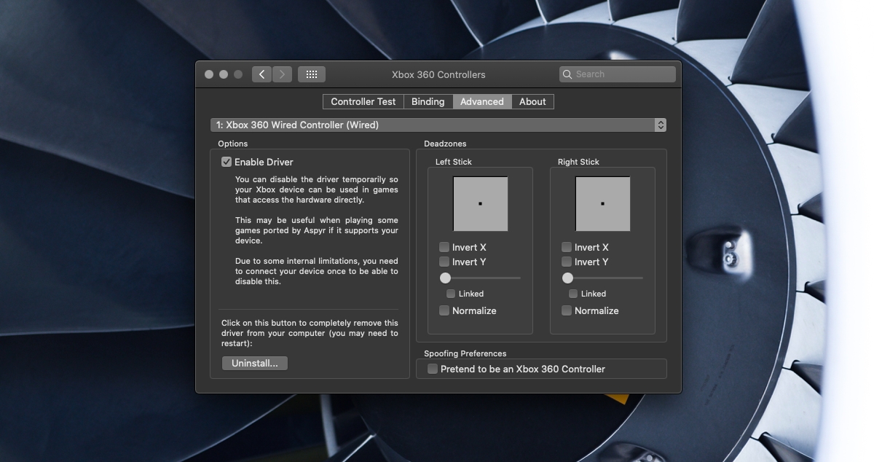Viewport: 874px width, 462px height.
Task: Click the Right Stick heading
Action: click(579, 162)
